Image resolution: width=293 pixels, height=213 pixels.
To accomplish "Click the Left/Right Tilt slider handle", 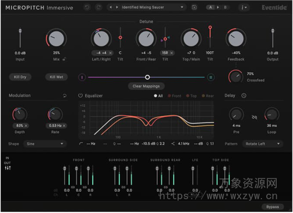I will click(120, 38).
